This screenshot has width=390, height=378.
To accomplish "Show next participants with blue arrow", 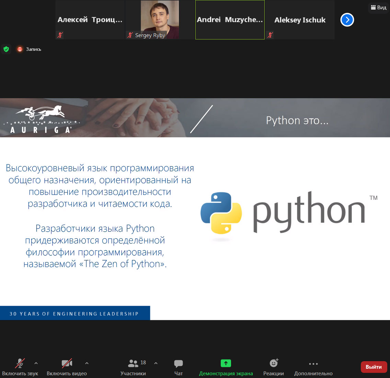I will pos(347,20).
